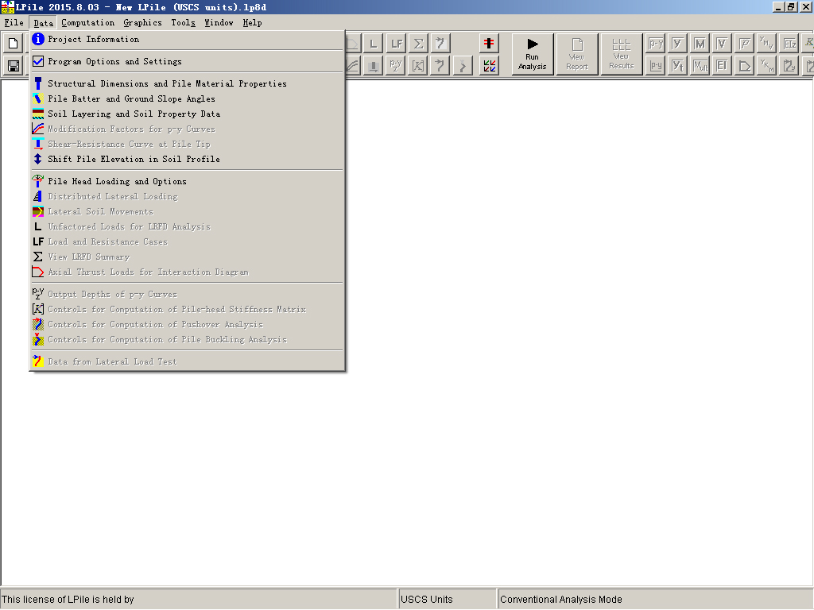Click the license holder status bar text
The width and height of the screenshot is (814, 610).
click(68, 600)
